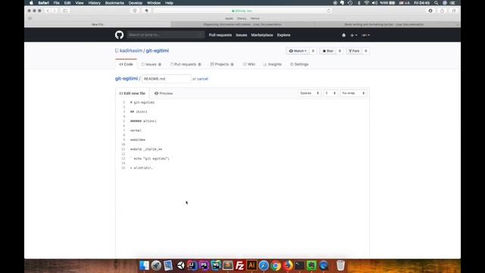
Task: Focus the GitHub search box
Action: click(165, 35)
